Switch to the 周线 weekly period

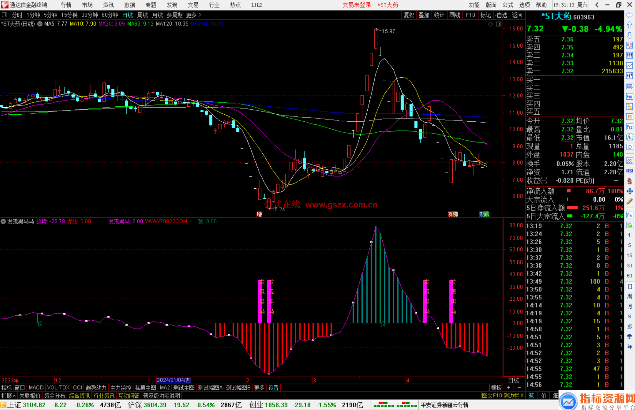143,15
